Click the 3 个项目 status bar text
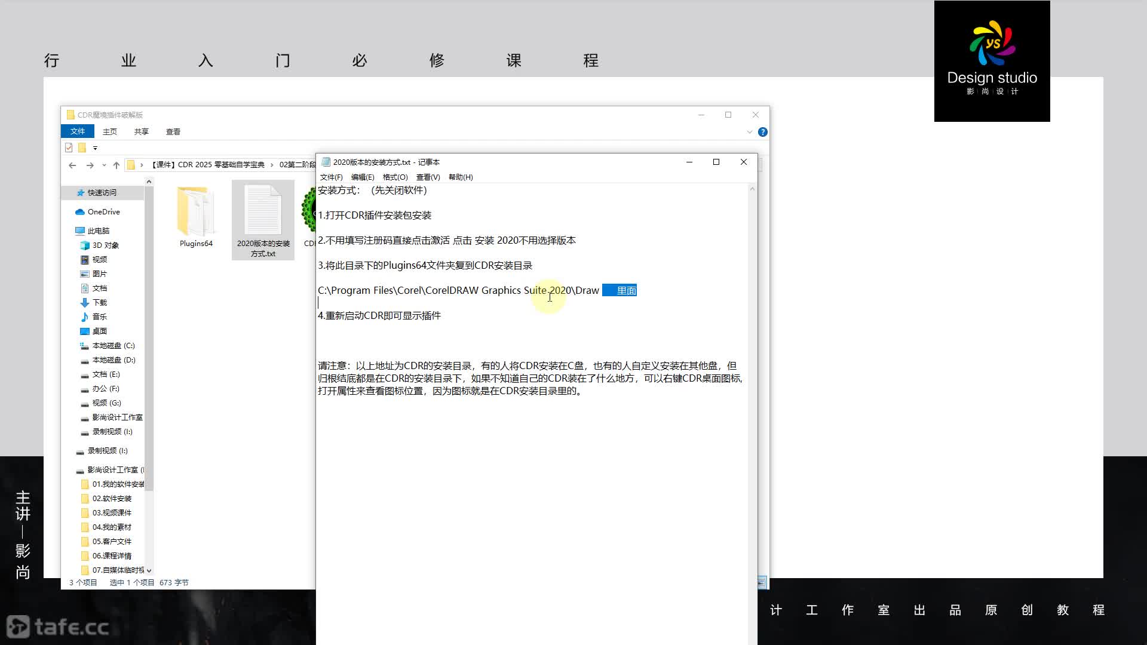This screenshot has height=645, width=1147. [83, 583]
